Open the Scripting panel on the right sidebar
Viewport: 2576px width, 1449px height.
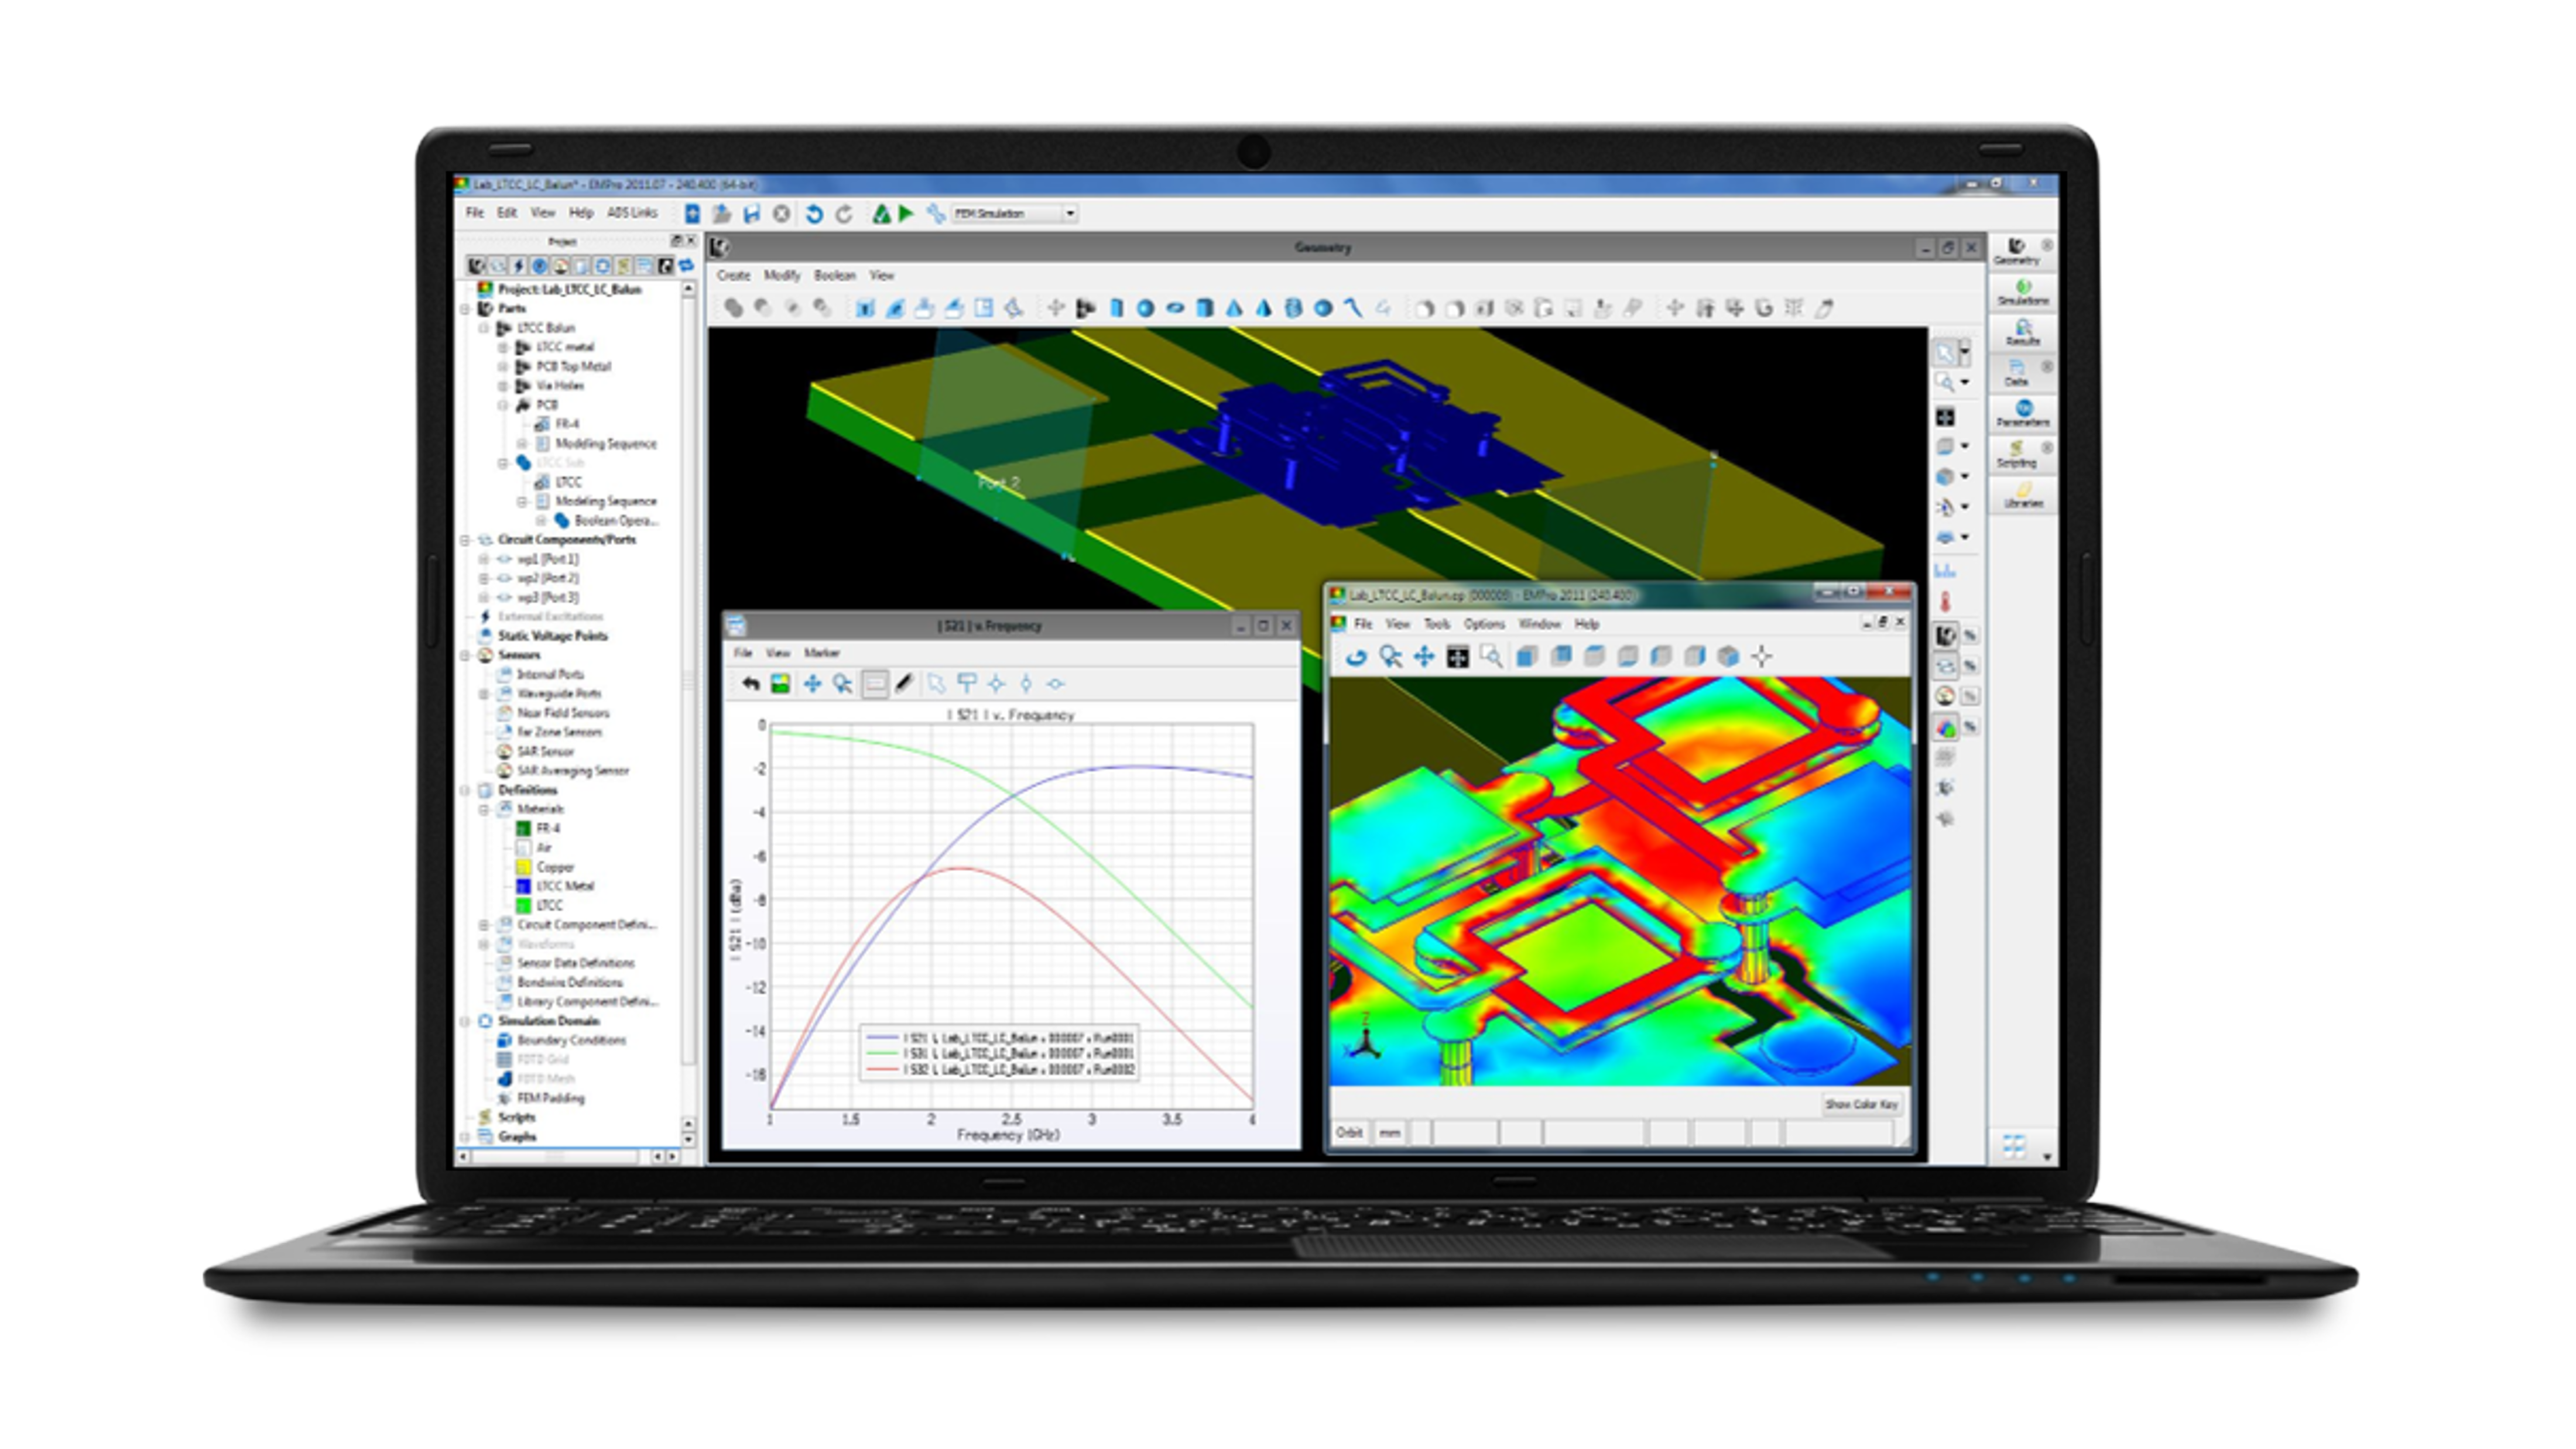tap(2022, 452)
